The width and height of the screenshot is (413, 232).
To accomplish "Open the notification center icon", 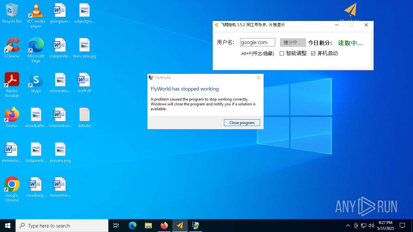I will tap(402, 226).
